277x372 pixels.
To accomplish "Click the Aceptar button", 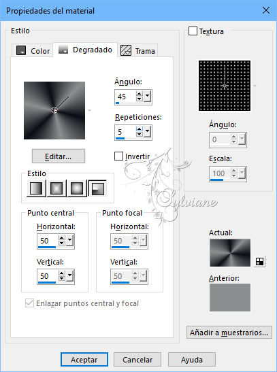I will pyautogui.click(x=84, y=360).
